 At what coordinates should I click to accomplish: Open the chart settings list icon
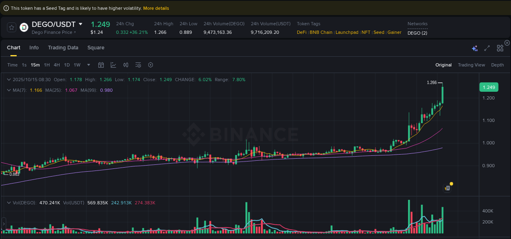[x=138, y=65]
